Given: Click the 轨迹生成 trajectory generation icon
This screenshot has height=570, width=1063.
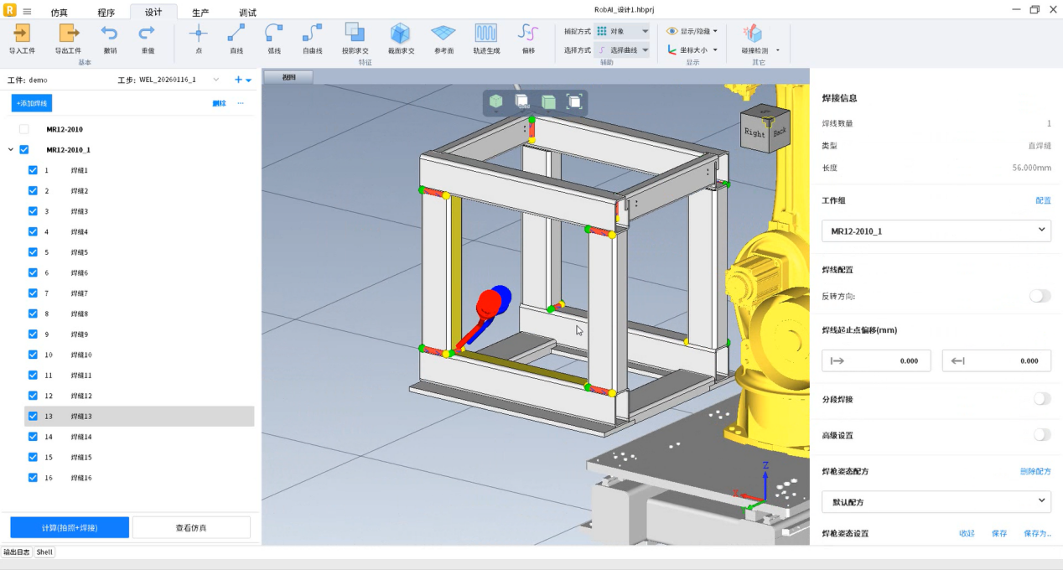Looking at the screenshot, I should (485, 34).
